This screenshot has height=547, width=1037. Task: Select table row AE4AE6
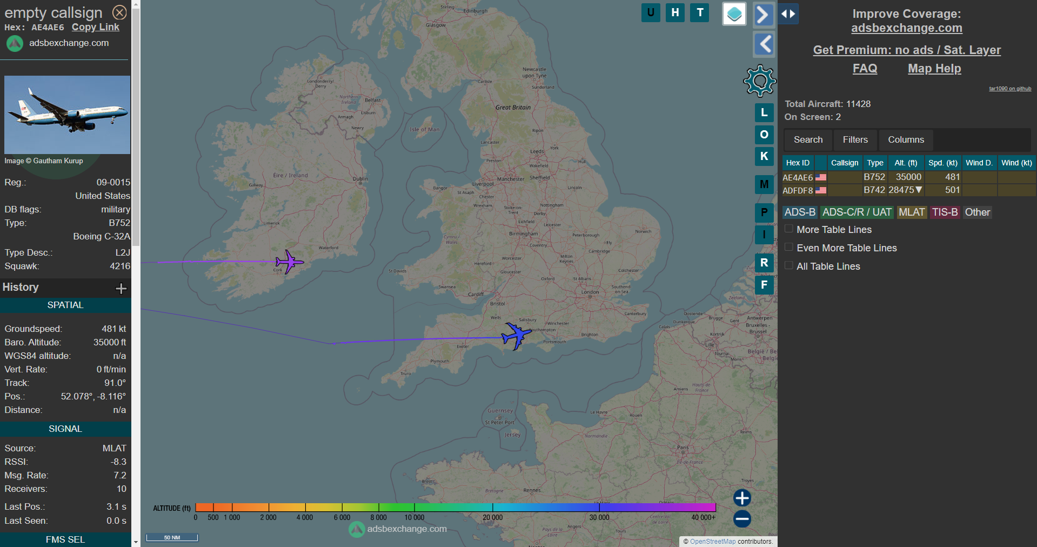[909, 177]
